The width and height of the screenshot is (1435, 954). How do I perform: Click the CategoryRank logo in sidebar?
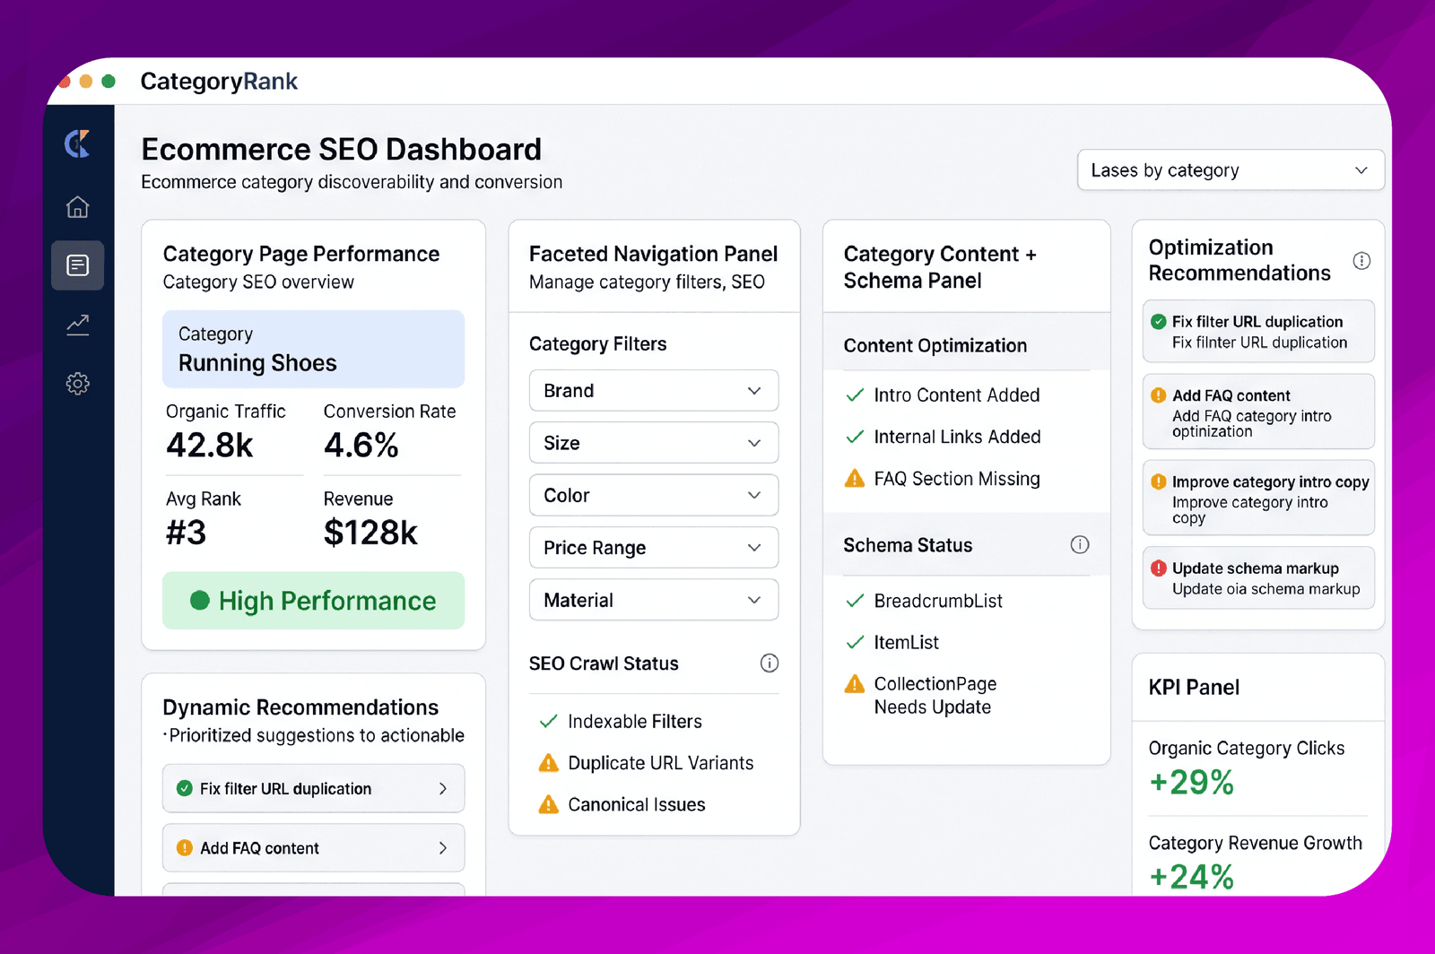[x=78, y=143]
